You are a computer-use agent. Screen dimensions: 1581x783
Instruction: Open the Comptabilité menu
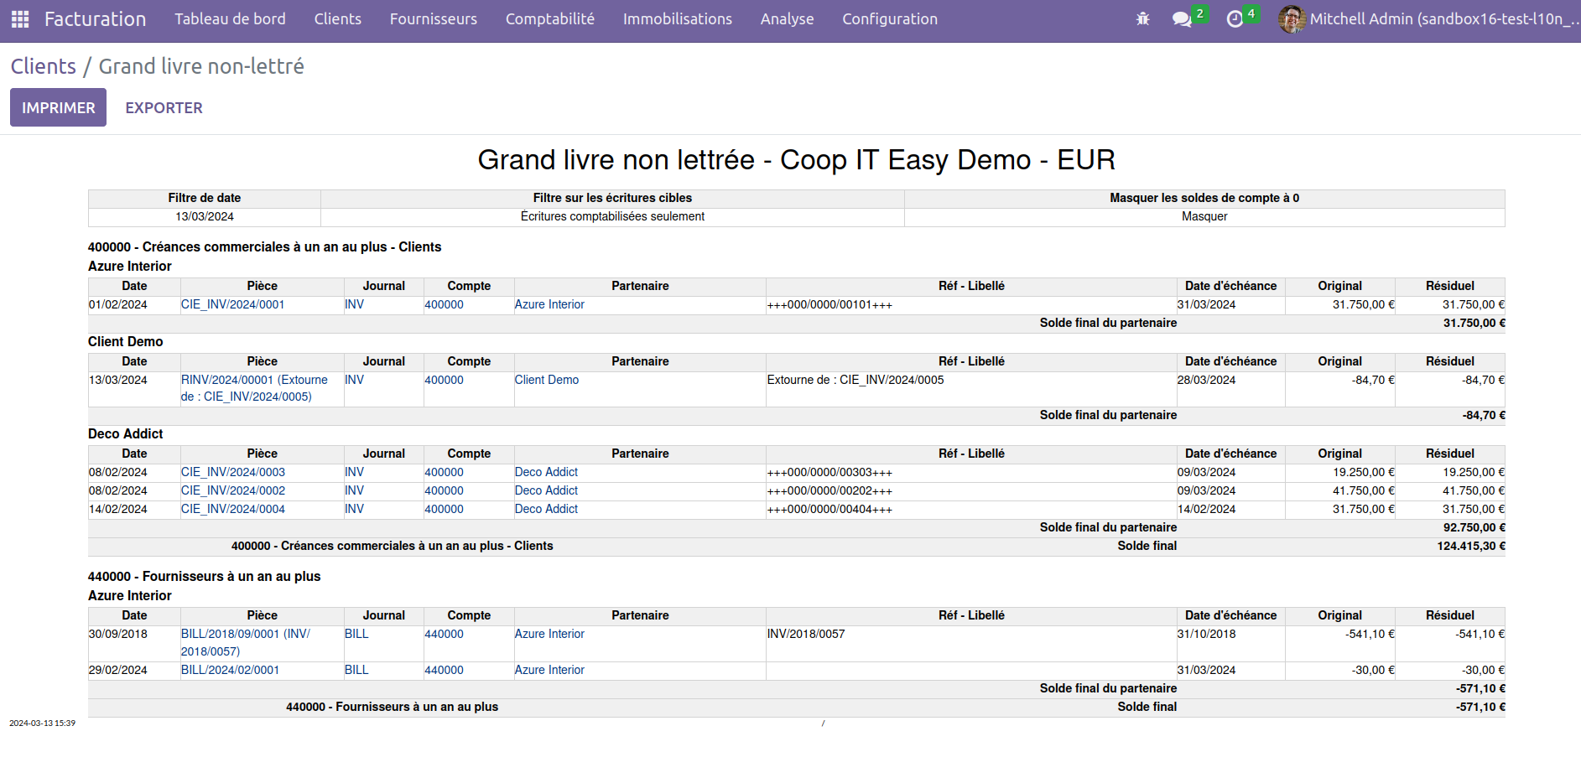point(550,18)
